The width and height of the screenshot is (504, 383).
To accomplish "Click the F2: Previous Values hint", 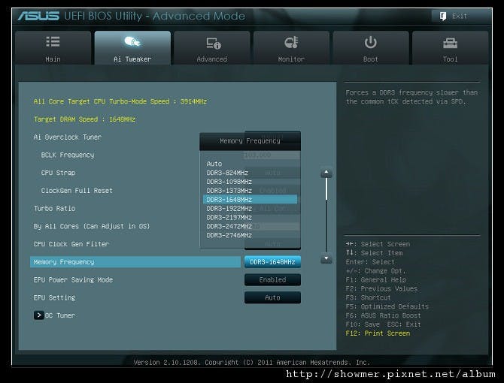I will click(381, 288).
